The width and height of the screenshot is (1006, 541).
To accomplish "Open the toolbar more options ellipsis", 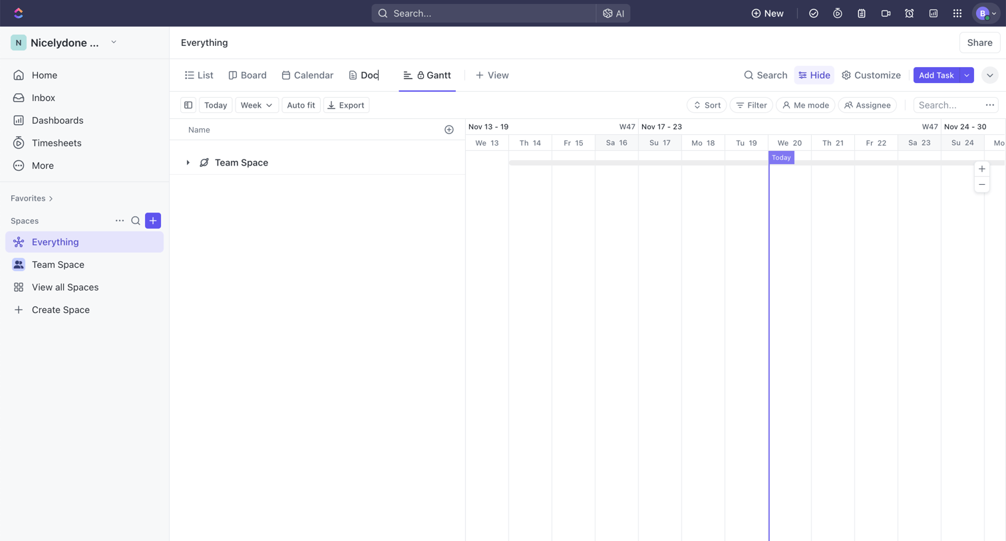I will (990, 105).
